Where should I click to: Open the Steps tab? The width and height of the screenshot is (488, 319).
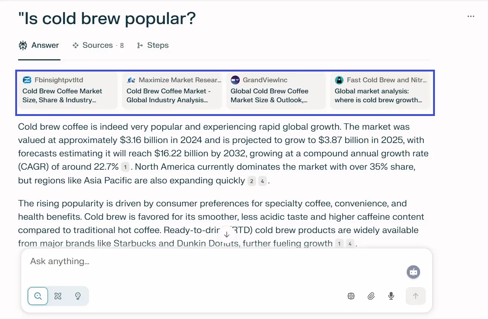(153, 45)
